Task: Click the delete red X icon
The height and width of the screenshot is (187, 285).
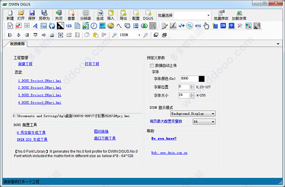Action: (104, 35)
